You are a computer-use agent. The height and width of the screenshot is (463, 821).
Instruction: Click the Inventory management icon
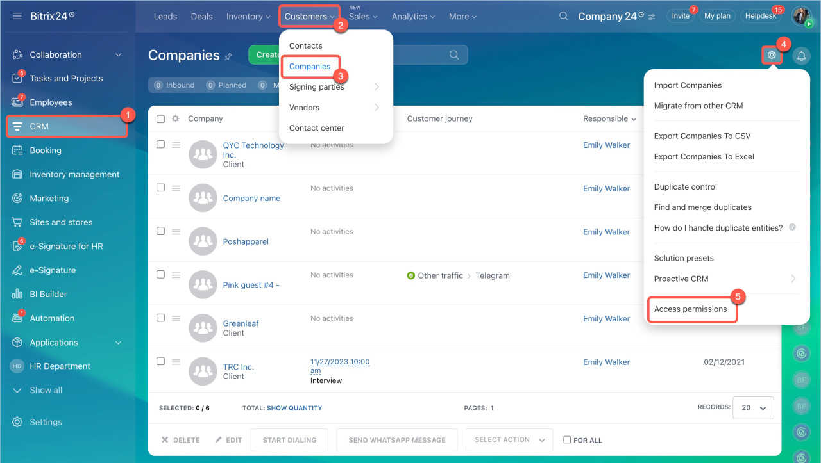pyautogui.click(x=17, y=174)
